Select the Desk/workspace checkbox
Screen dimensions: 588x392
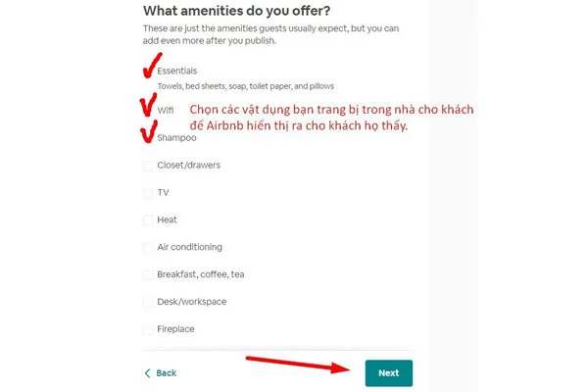148,302
